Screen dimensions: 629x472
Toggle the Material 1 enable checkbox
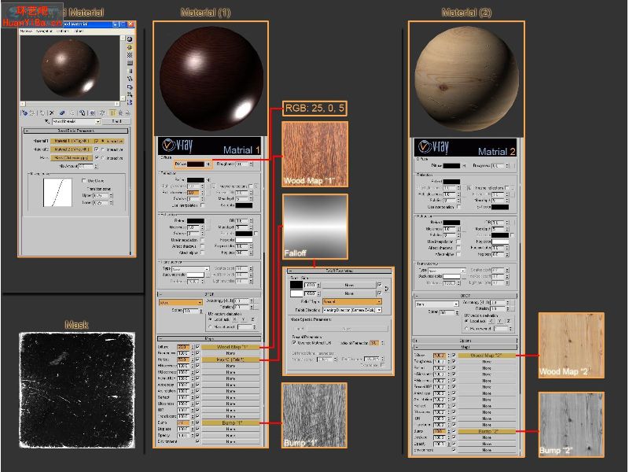tap(96, 142)
